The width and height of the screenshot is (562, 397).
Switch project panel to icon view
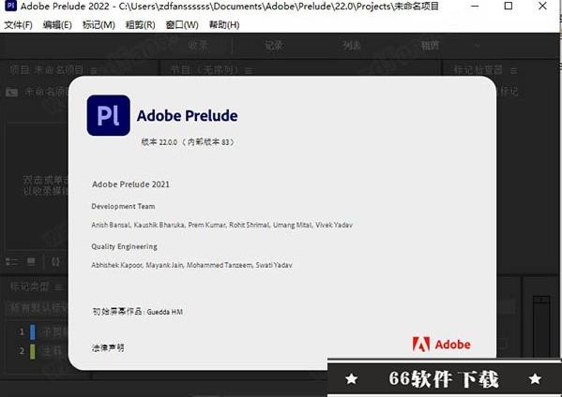(32, 262)
